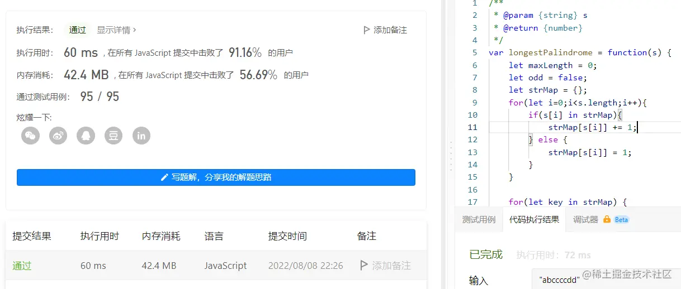Image resolution: width=681 pixels, height=289 pixels.
Task: Click code line 6 let maxLength = 0
Action: point(553,65)
